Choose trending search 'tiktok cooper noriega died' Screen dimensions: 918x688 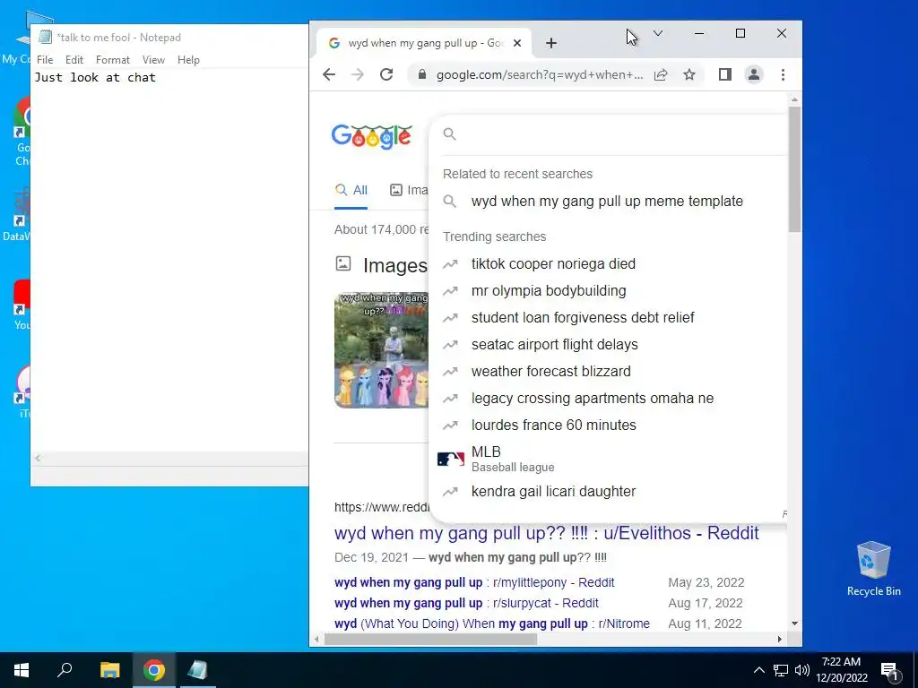(609, 264)
